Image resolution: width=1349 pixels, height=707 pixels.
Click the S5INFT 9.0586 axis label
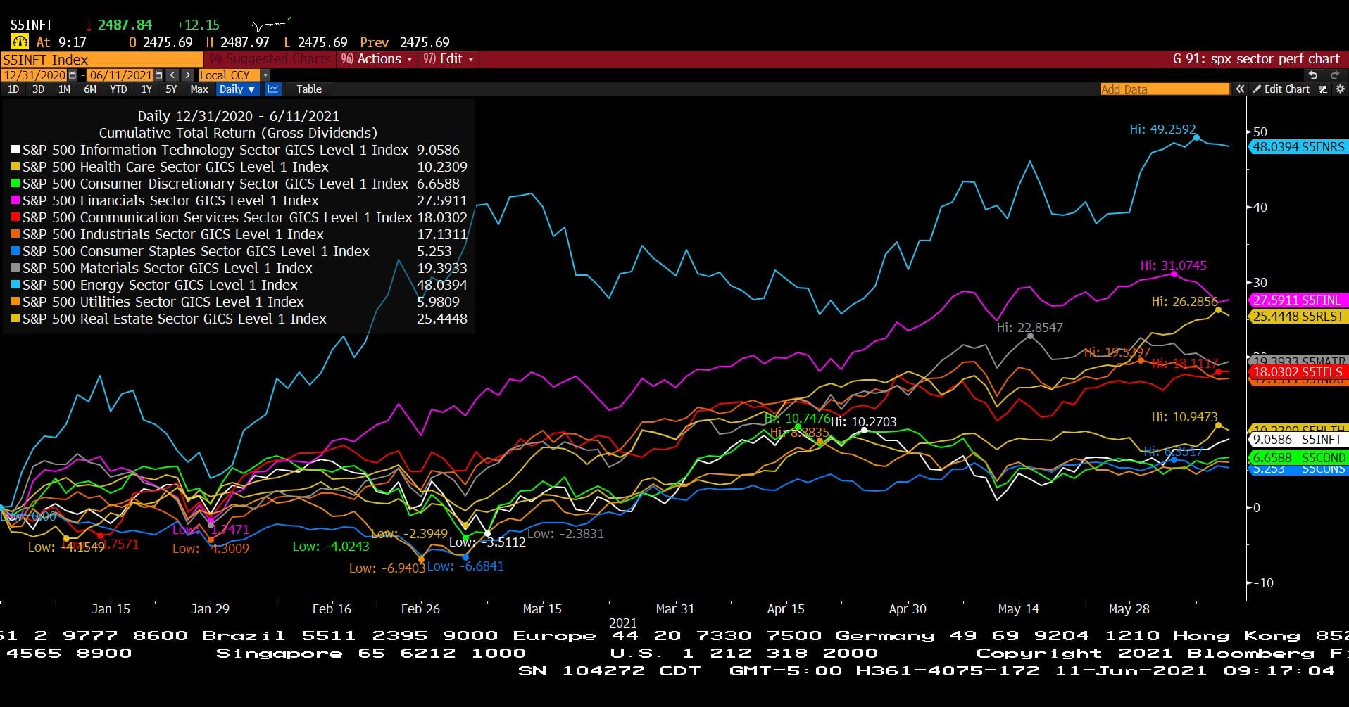click(x=1298, y=440)
